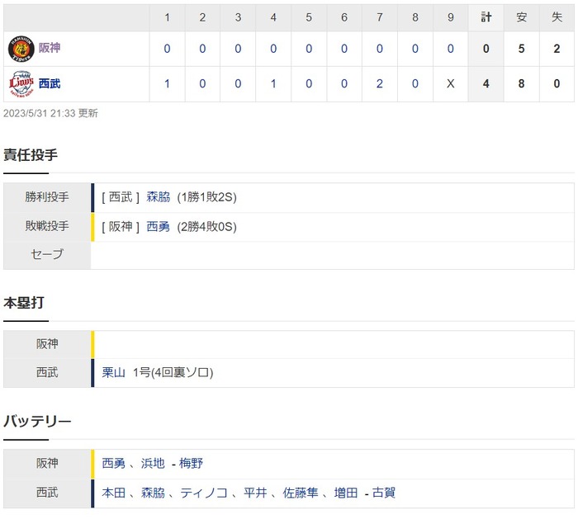Click Hanshin's 9th inning score of 0

point(451,49)
